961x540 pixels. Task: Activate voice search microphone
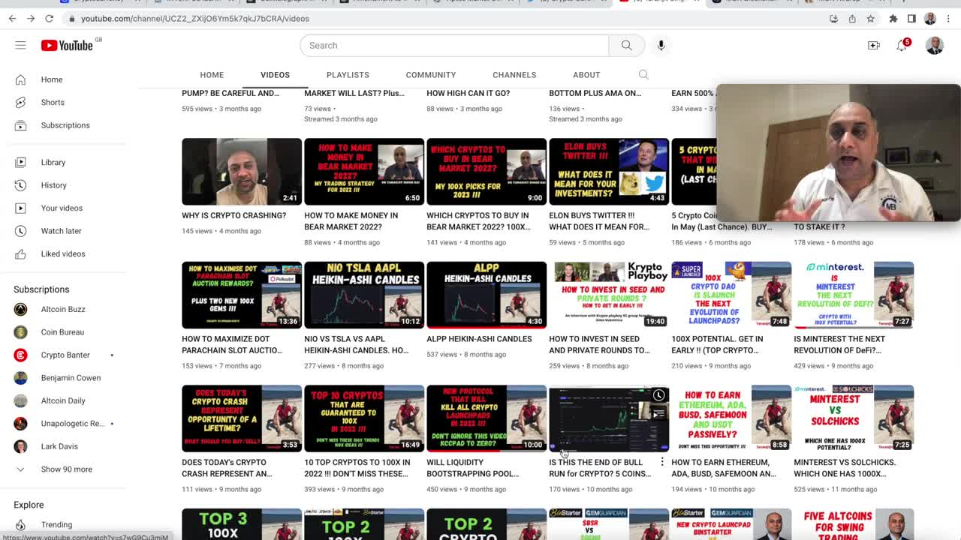(x=661, y=45)
